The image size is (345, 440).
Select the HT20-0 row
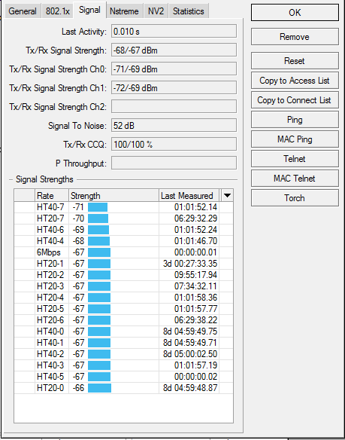point(123,388)
